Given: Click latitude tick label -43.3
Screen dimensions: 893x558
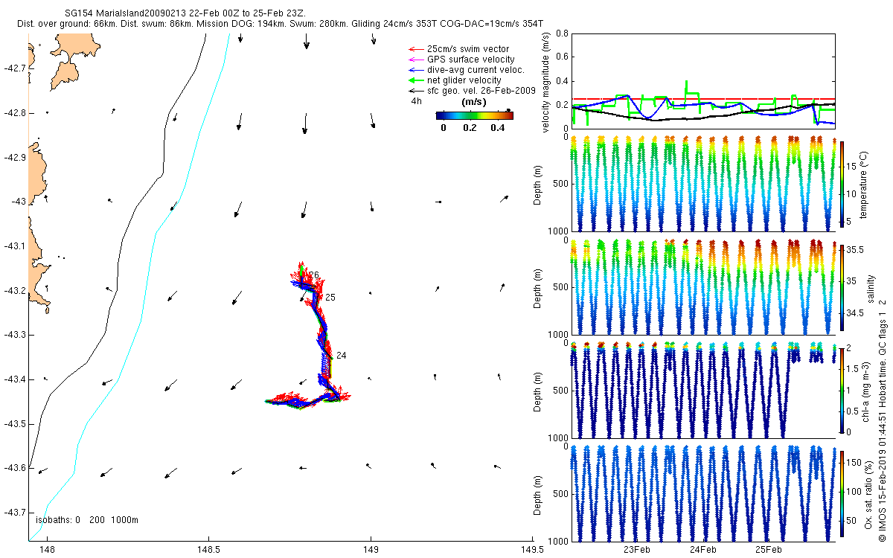Looking at the screenshot, I should click(14, 335).
